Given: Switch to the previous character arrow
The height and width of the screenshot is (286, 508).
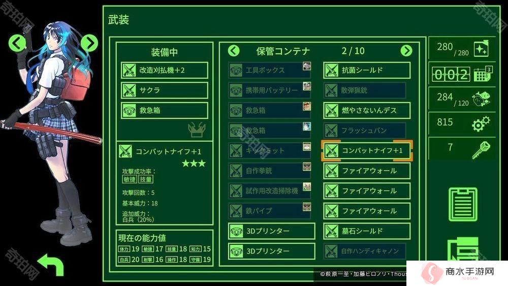Looking at the screenshot, I should coord(17,43).
